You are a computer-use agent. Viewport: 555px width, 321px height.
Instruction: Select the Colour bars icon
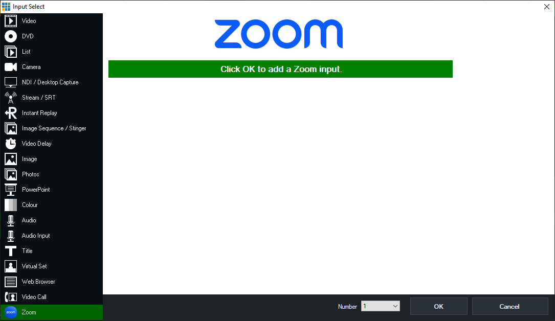pyautogui.click(x=11, y=204)
